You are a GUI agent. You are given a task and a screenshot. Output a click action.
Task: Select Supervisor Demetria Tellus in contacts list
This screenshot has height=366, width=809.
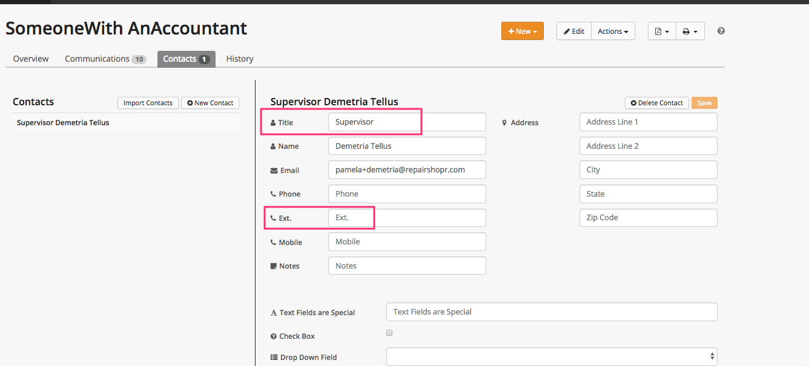click(x=63, y=123)
